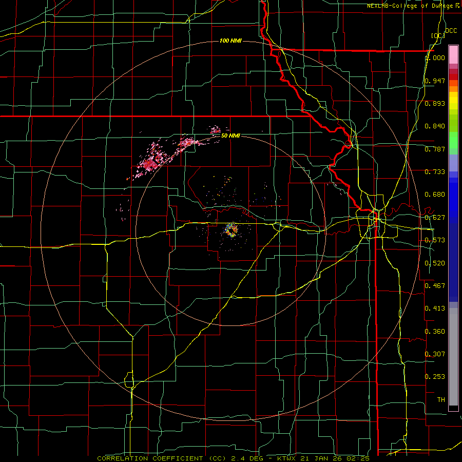462x462 pixels.
Task: Click the 0.573 scale value
Action: pos(435,240)
